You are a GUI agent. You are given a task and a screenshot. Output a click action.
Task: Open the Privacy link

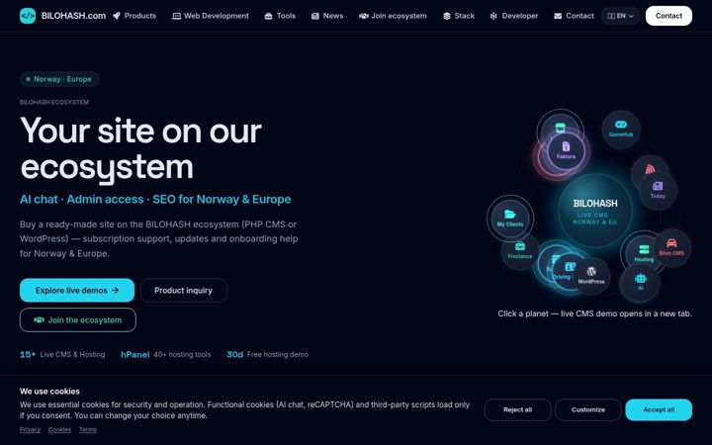click(x=30, y=429)
